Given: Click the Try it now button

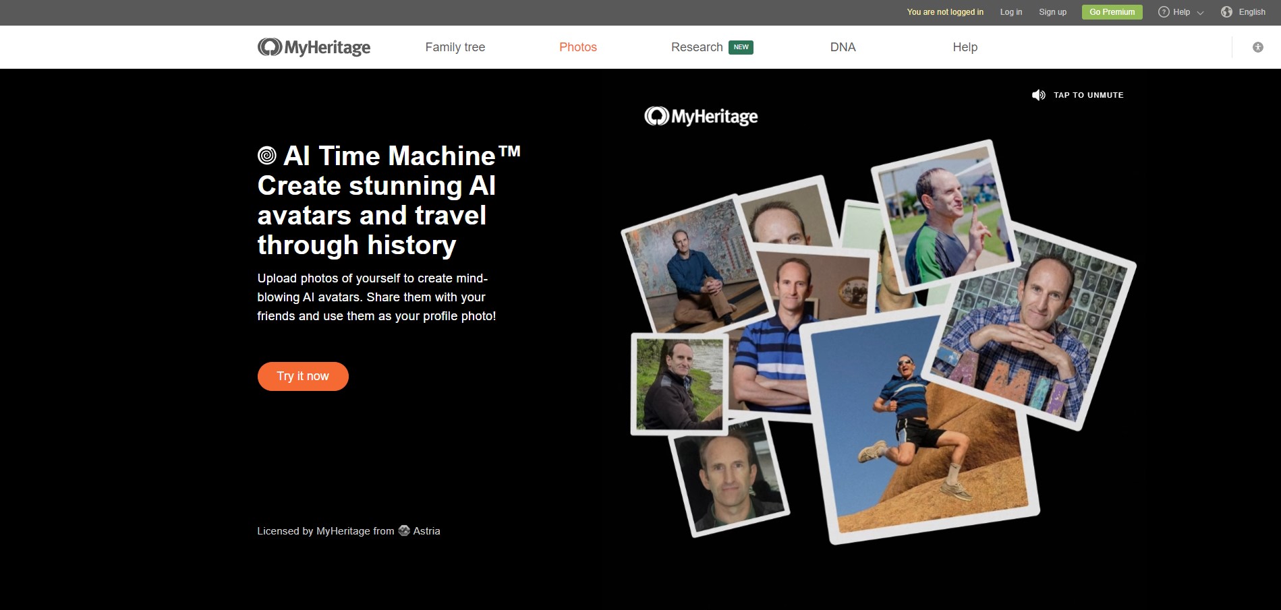Looking at the screenshot, I should point(303,376).
